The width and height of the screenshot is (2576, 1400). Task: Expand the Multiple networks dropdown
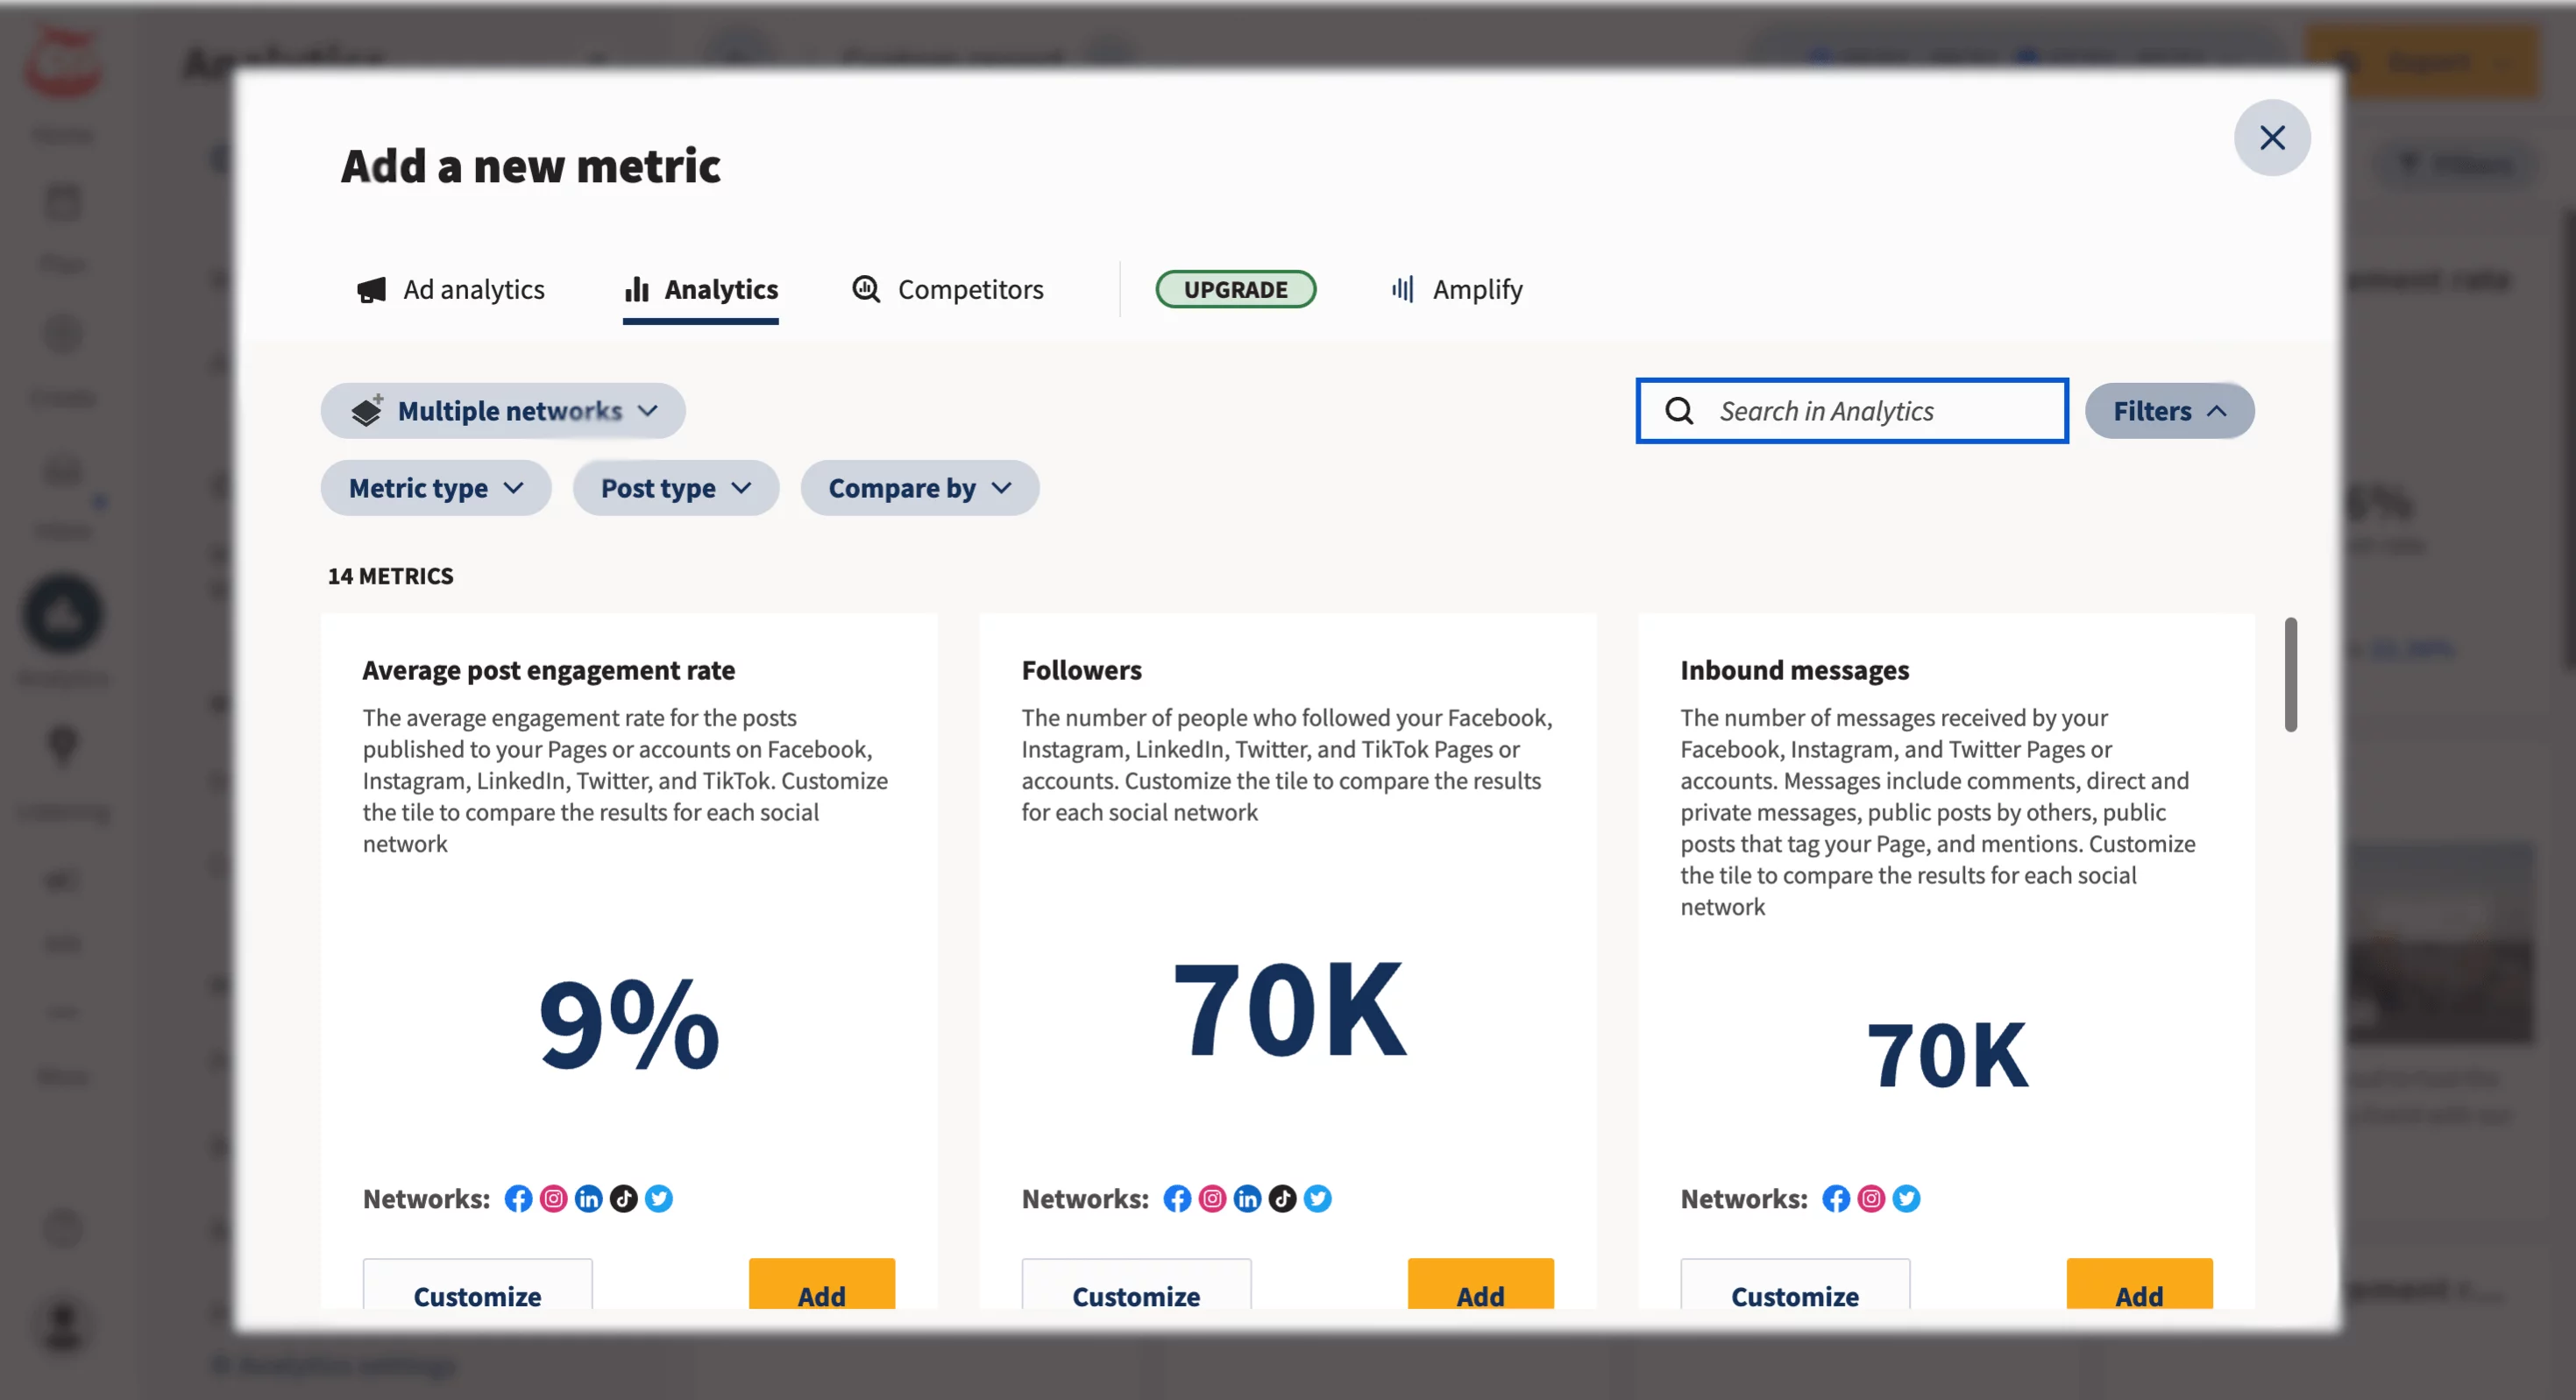pyautogui.click(x=501, y=408)
